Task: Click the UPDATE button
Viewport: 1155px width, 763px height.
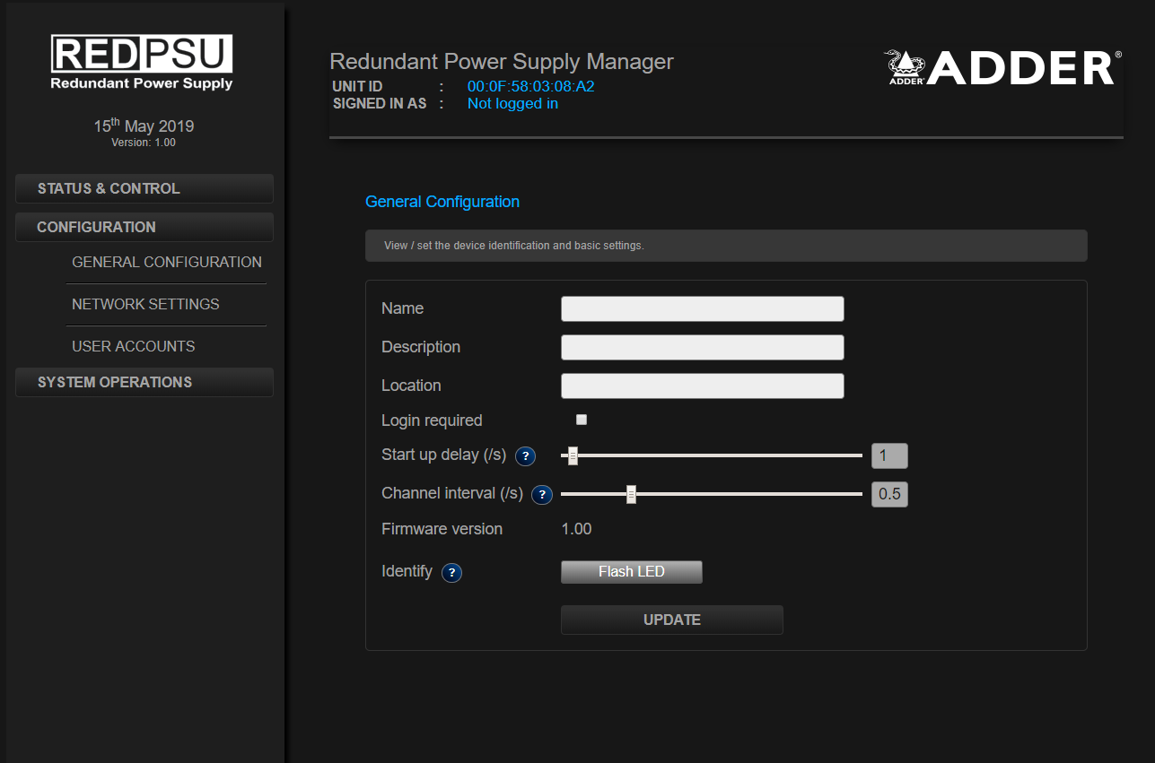Action: point(671,620)
